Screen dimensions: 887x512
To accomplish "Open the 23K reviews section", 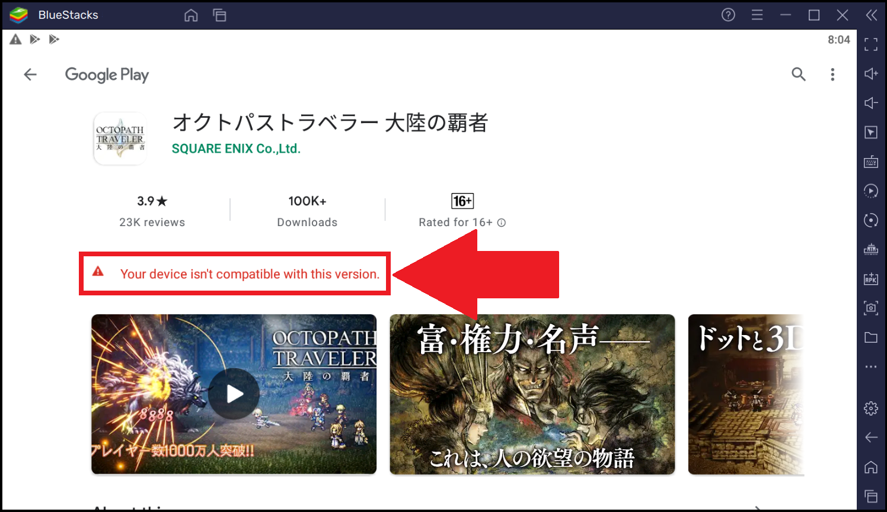I will [152, 223].
